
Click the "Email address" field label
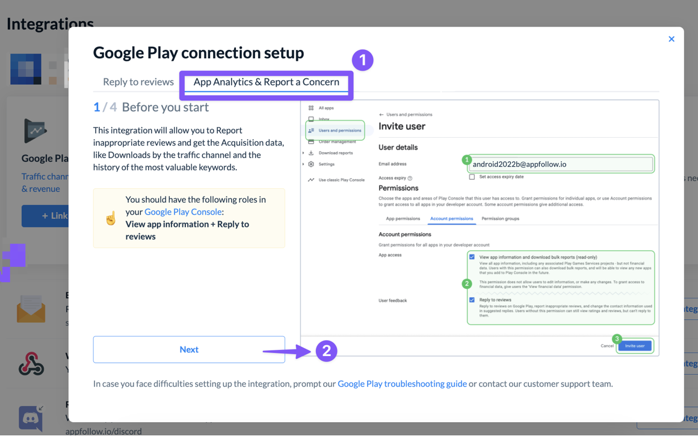(392, 164)
